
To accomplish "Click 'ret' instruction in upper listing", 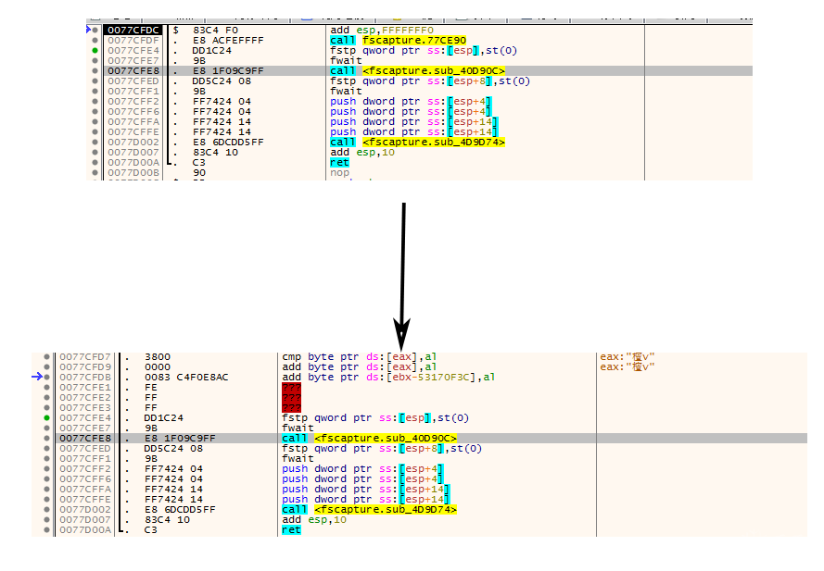I will (x=339, y=163).
